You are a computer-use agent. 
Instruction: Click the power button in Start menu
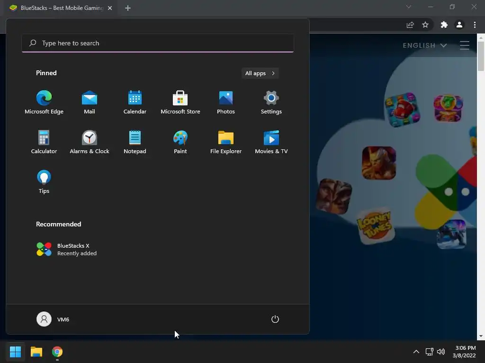pyautogui.click(x=275, y=319)
